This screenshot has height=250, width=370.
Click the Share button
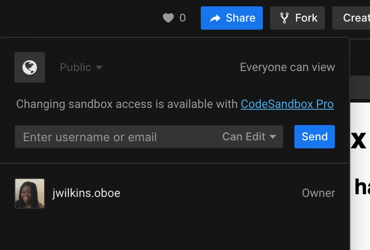pos(232,18)
